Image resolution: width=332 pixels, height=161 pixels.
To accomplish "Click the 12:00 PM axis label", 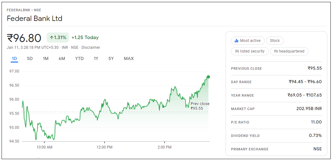I will tap(105, 147).
